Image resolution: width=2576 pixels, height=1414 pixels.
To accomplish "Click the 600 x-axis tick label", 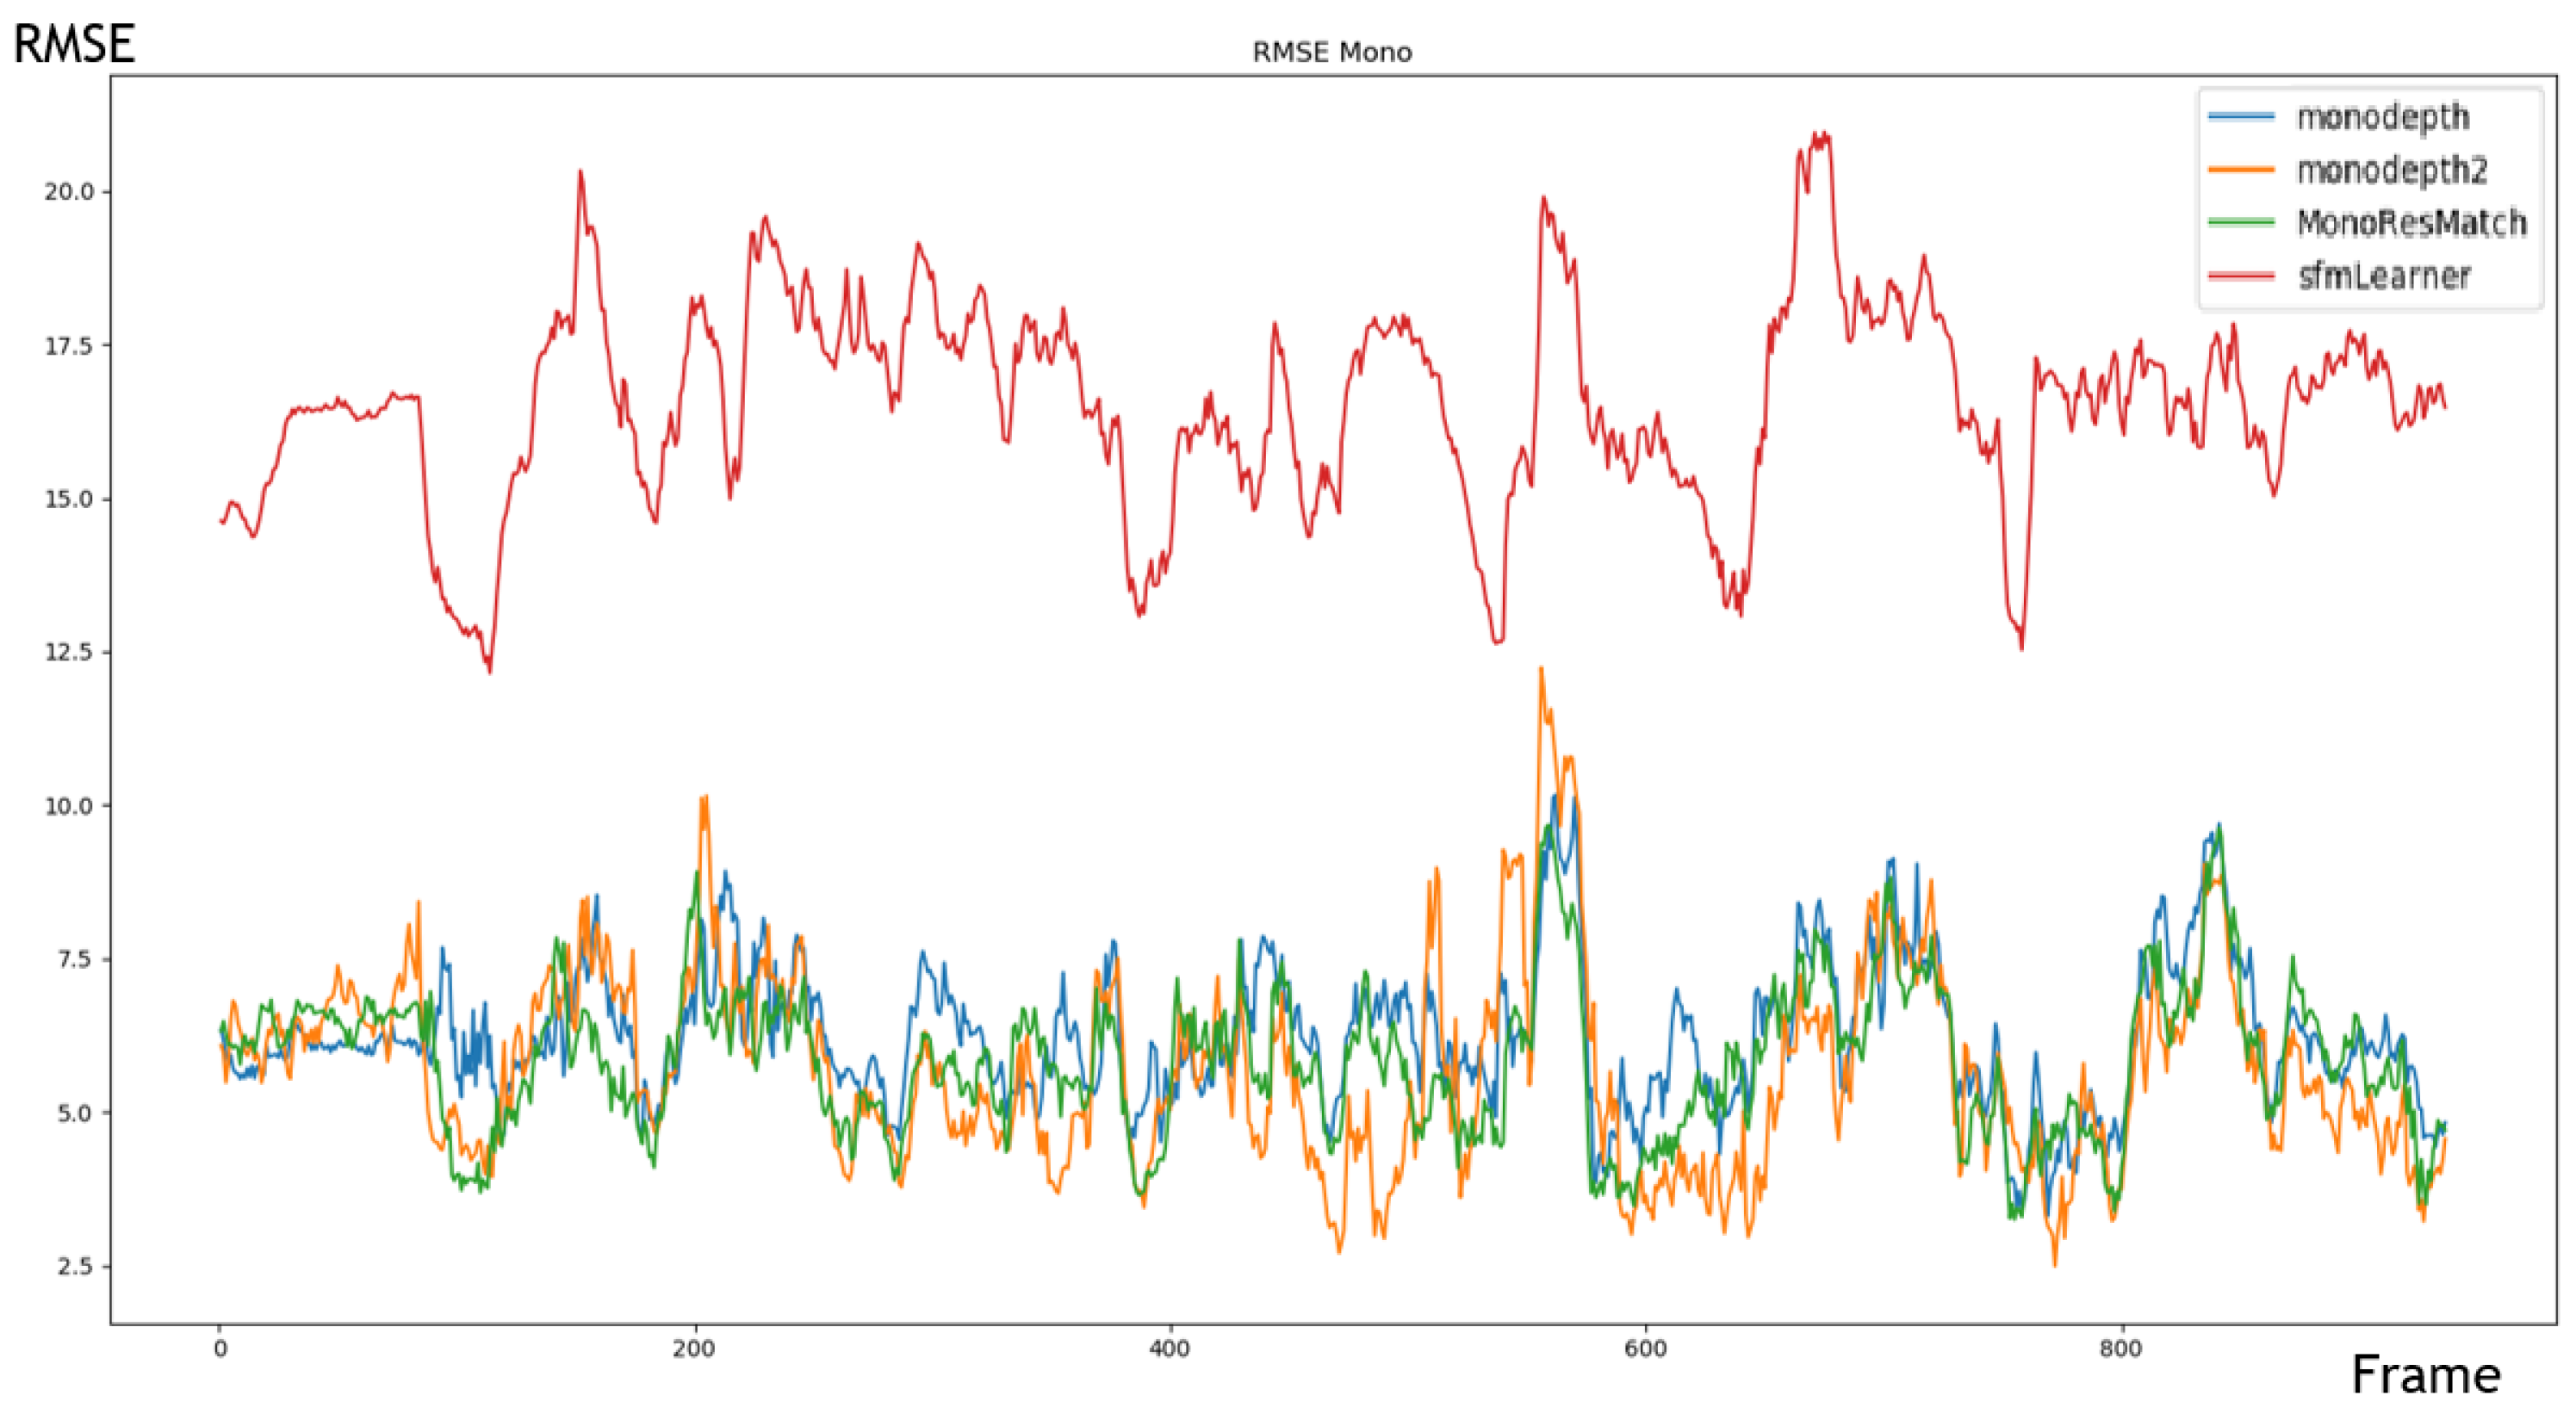I will pyautogui.click(x=1645, y=1349).
